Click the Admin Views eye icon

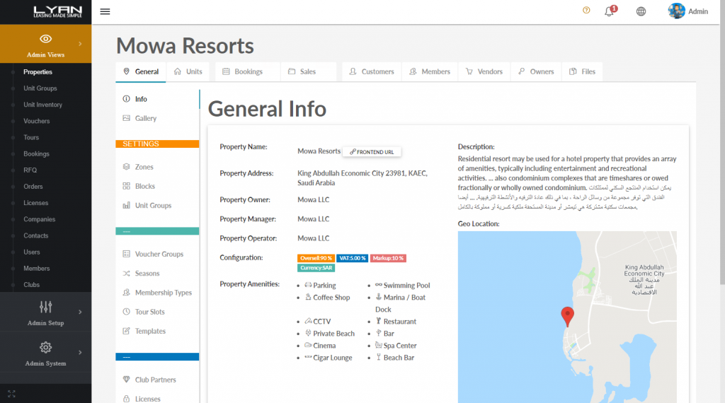pos(45,39)
